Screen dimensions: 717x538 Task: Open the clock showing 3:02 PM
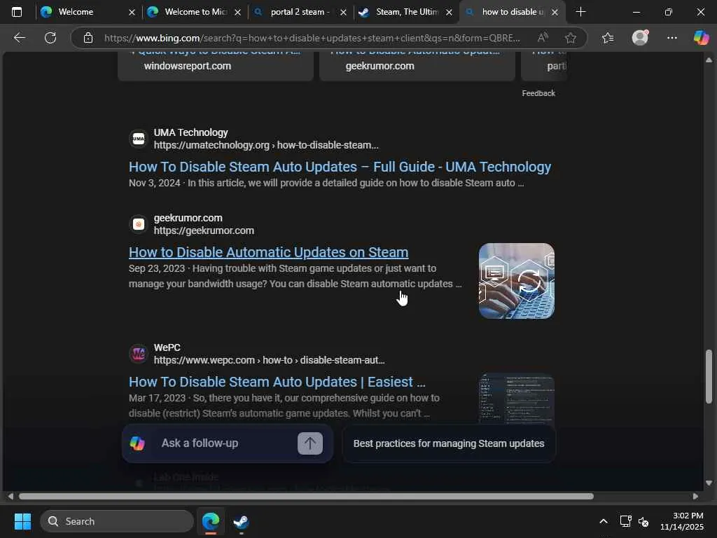(x=682, y=521)
